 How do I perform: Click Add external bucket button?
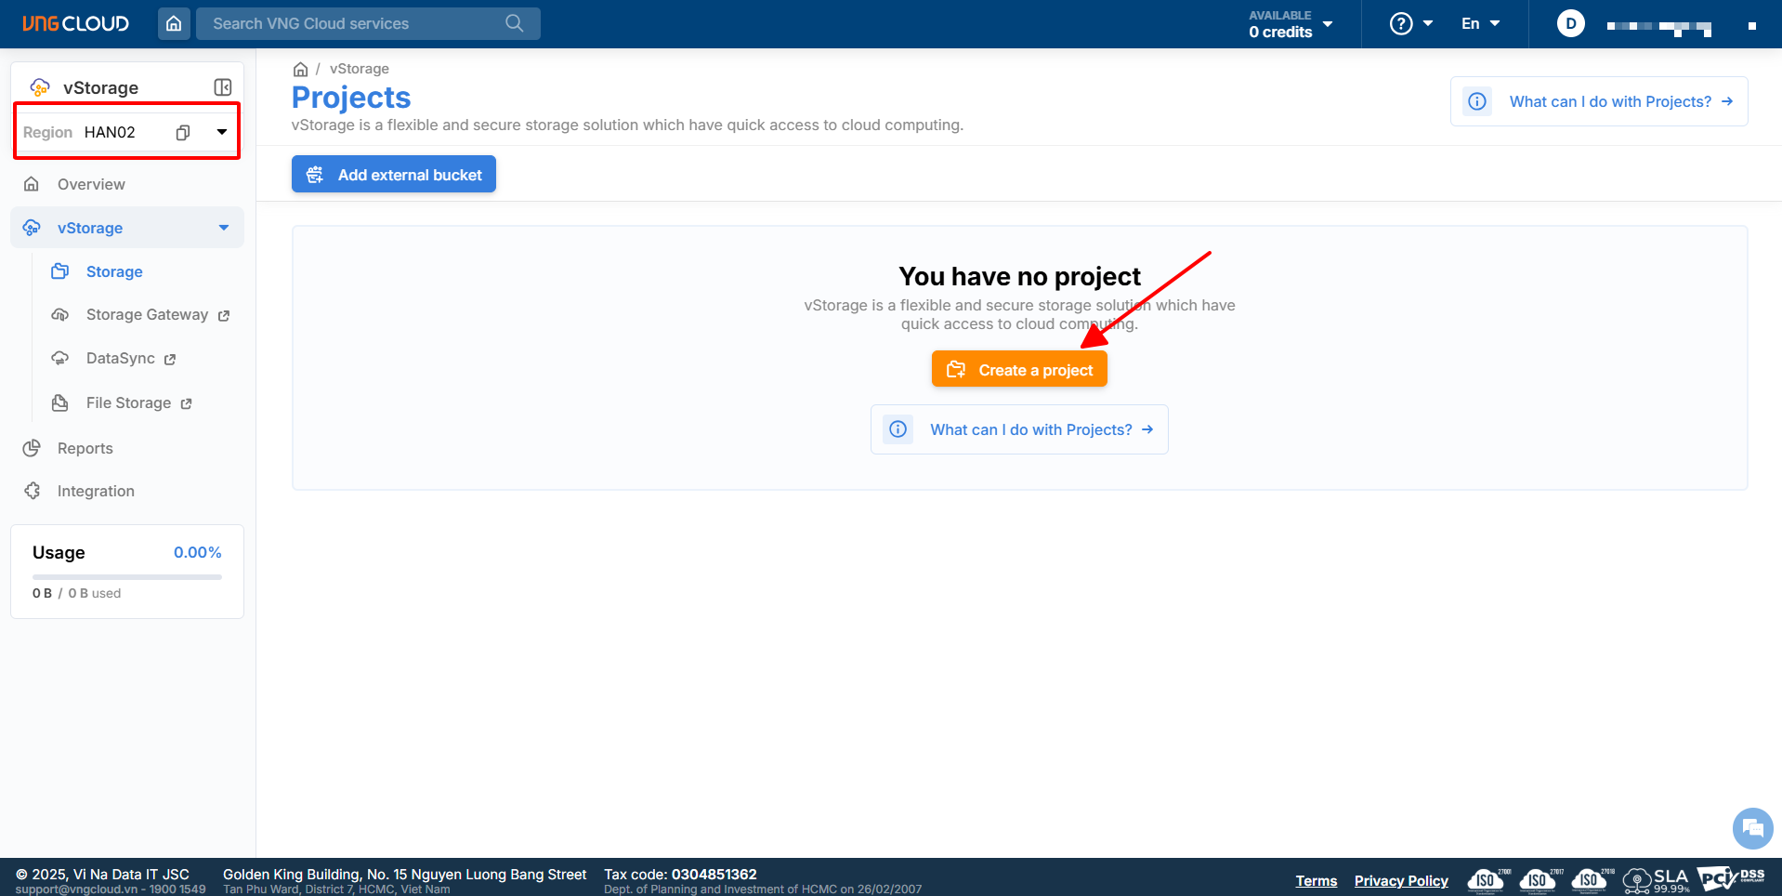pos(394,175)
